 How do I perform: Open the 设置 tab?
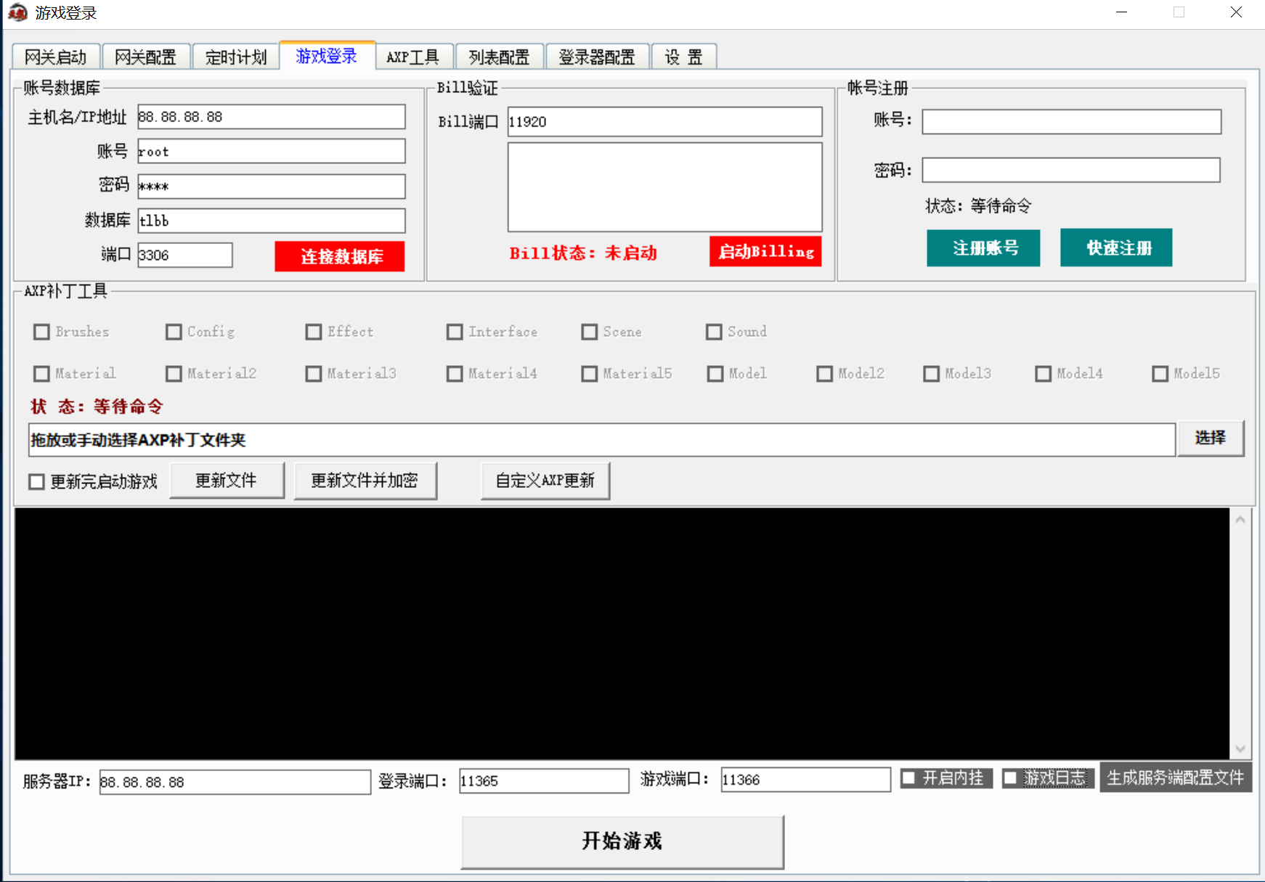[684, 57]
